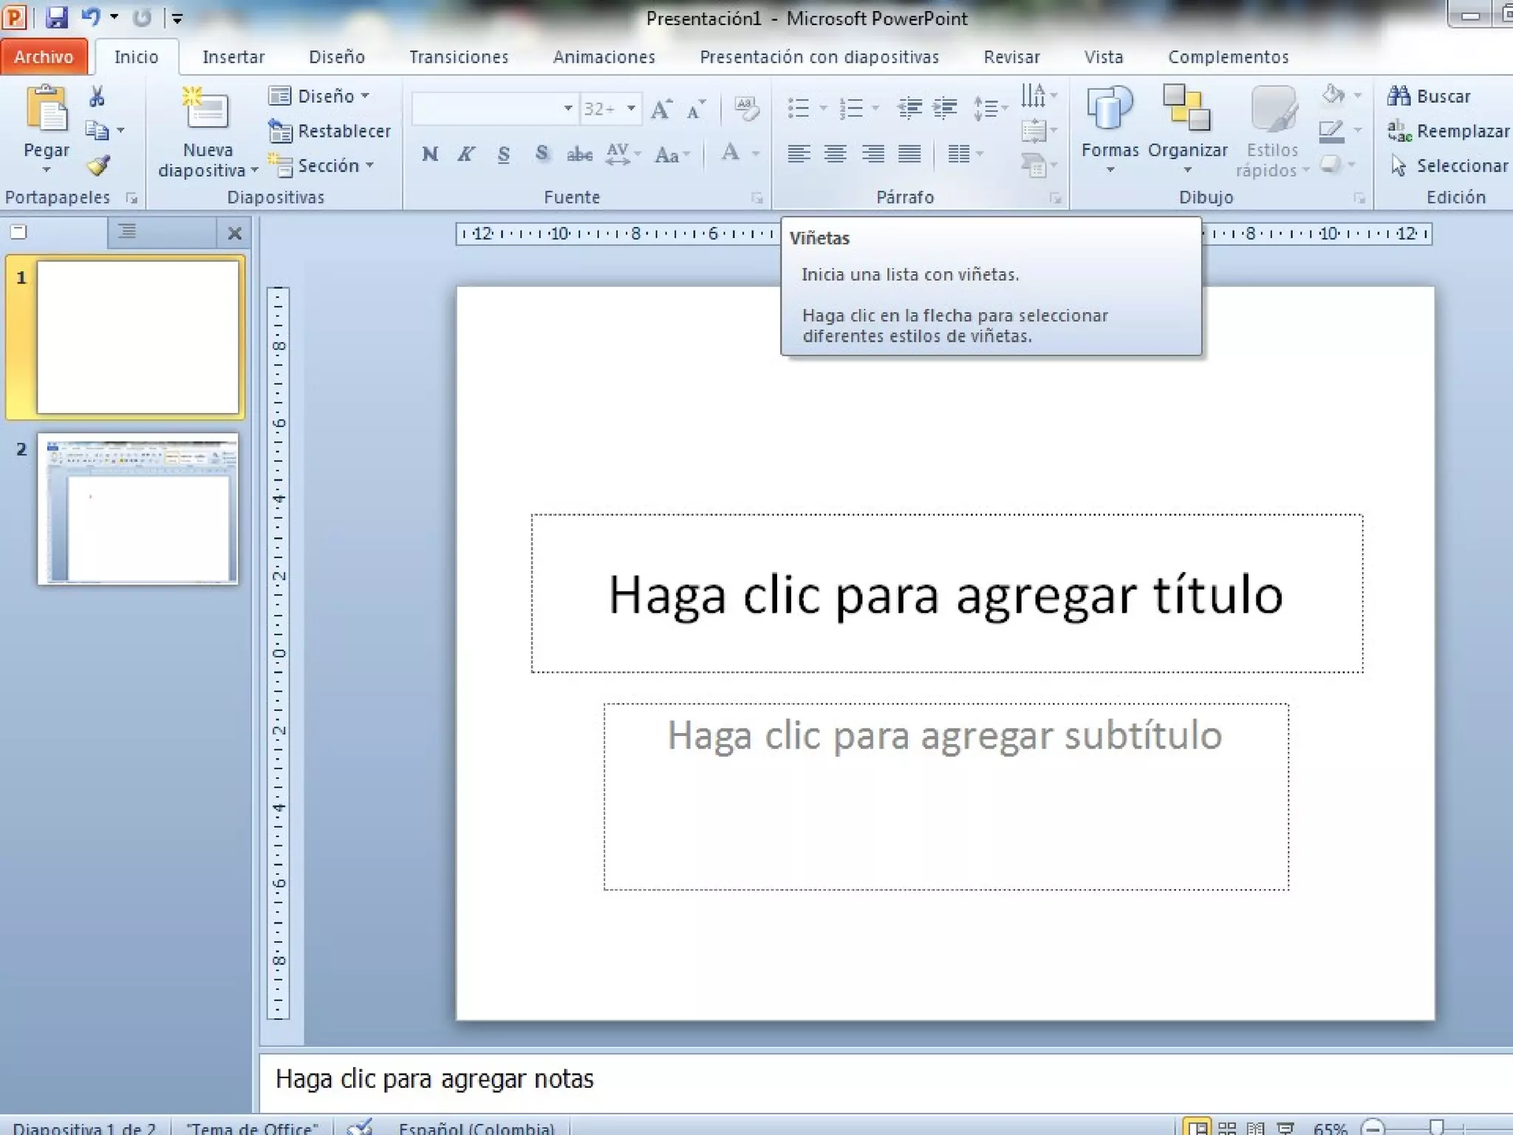Click the Clear formatting eraser icon

(746, 109)
